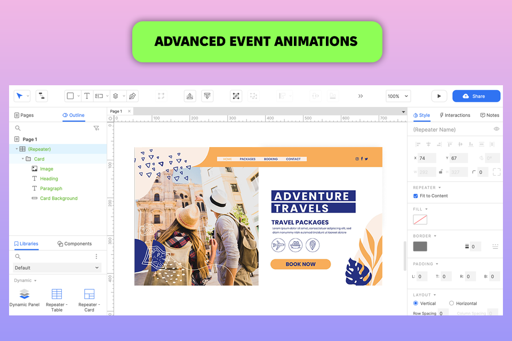512x341 pixels.
Task: Click the Y position field
Action: tap(459, 158)
